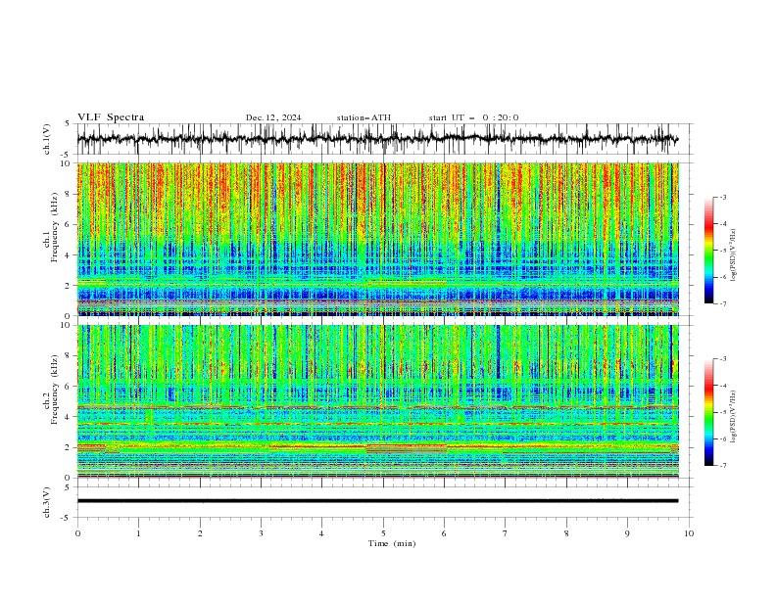Click the ch.1 waveform trace panel
The image size is (776, 599).
[385, 139]
